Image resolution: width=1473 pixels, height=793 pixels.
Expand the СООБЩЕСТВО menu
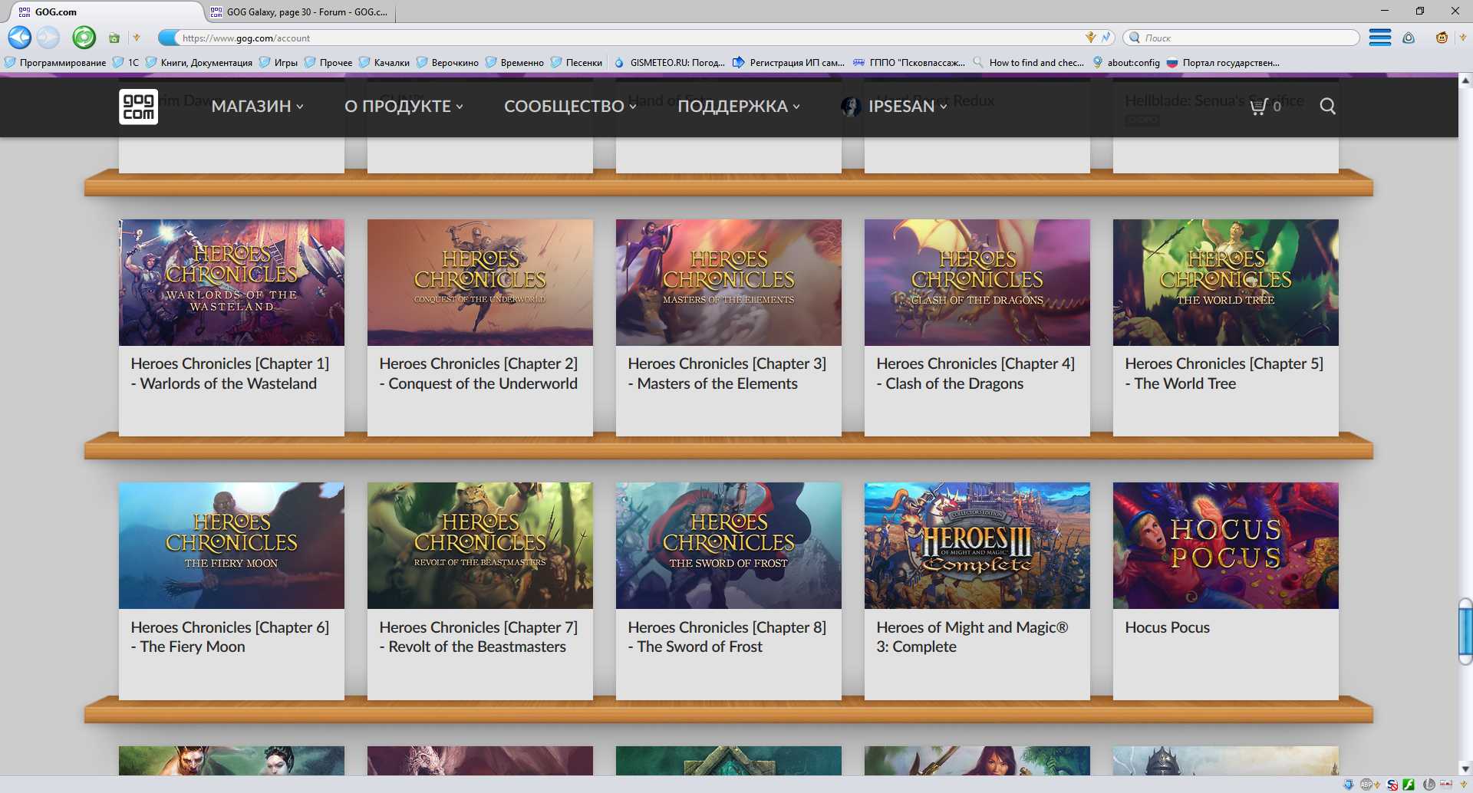(x=570, y=107)
